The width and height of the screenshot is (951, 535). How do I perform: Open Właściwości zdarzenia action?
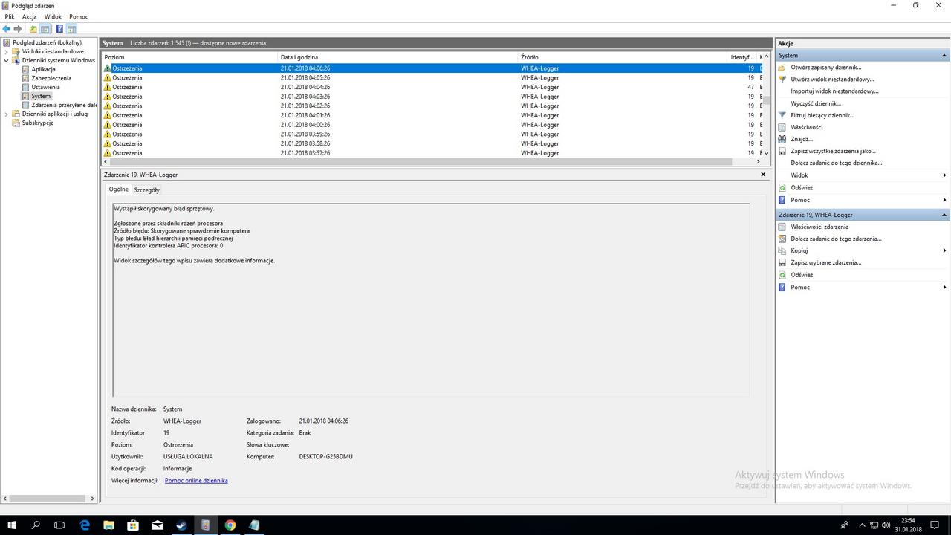coord(819,227)
